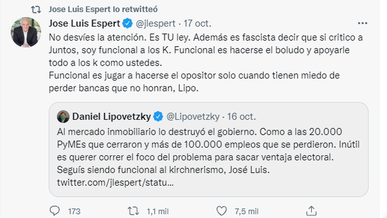The image size is (387, 218).
Task: Open the tweet's '17 oct.' timestamp
Action: 197,24
